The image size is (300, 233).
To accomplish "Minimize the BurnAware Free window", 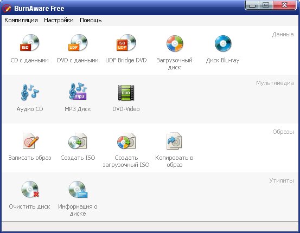I will click(252, 5).
